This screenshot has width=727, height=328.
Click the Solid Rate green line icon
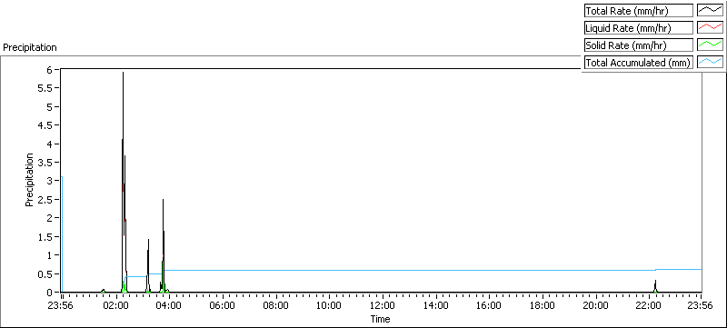coord(711,45)
